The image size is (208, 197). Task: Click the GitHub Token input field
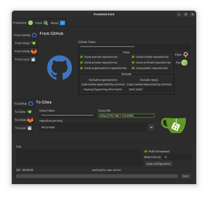pos(134,47)
